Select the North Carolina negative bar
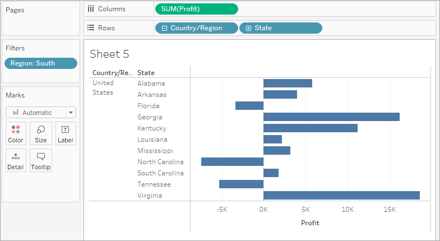Screen dimensions: 440x241 tap(232, 162)
